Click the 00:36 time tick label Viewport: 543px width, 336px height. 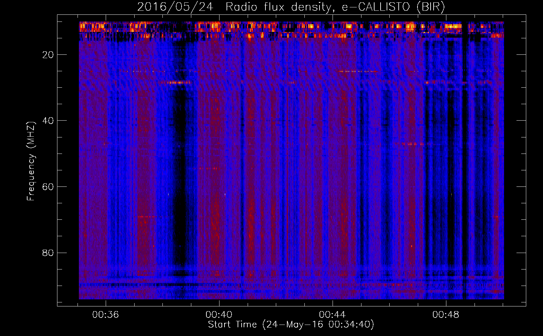106,314
